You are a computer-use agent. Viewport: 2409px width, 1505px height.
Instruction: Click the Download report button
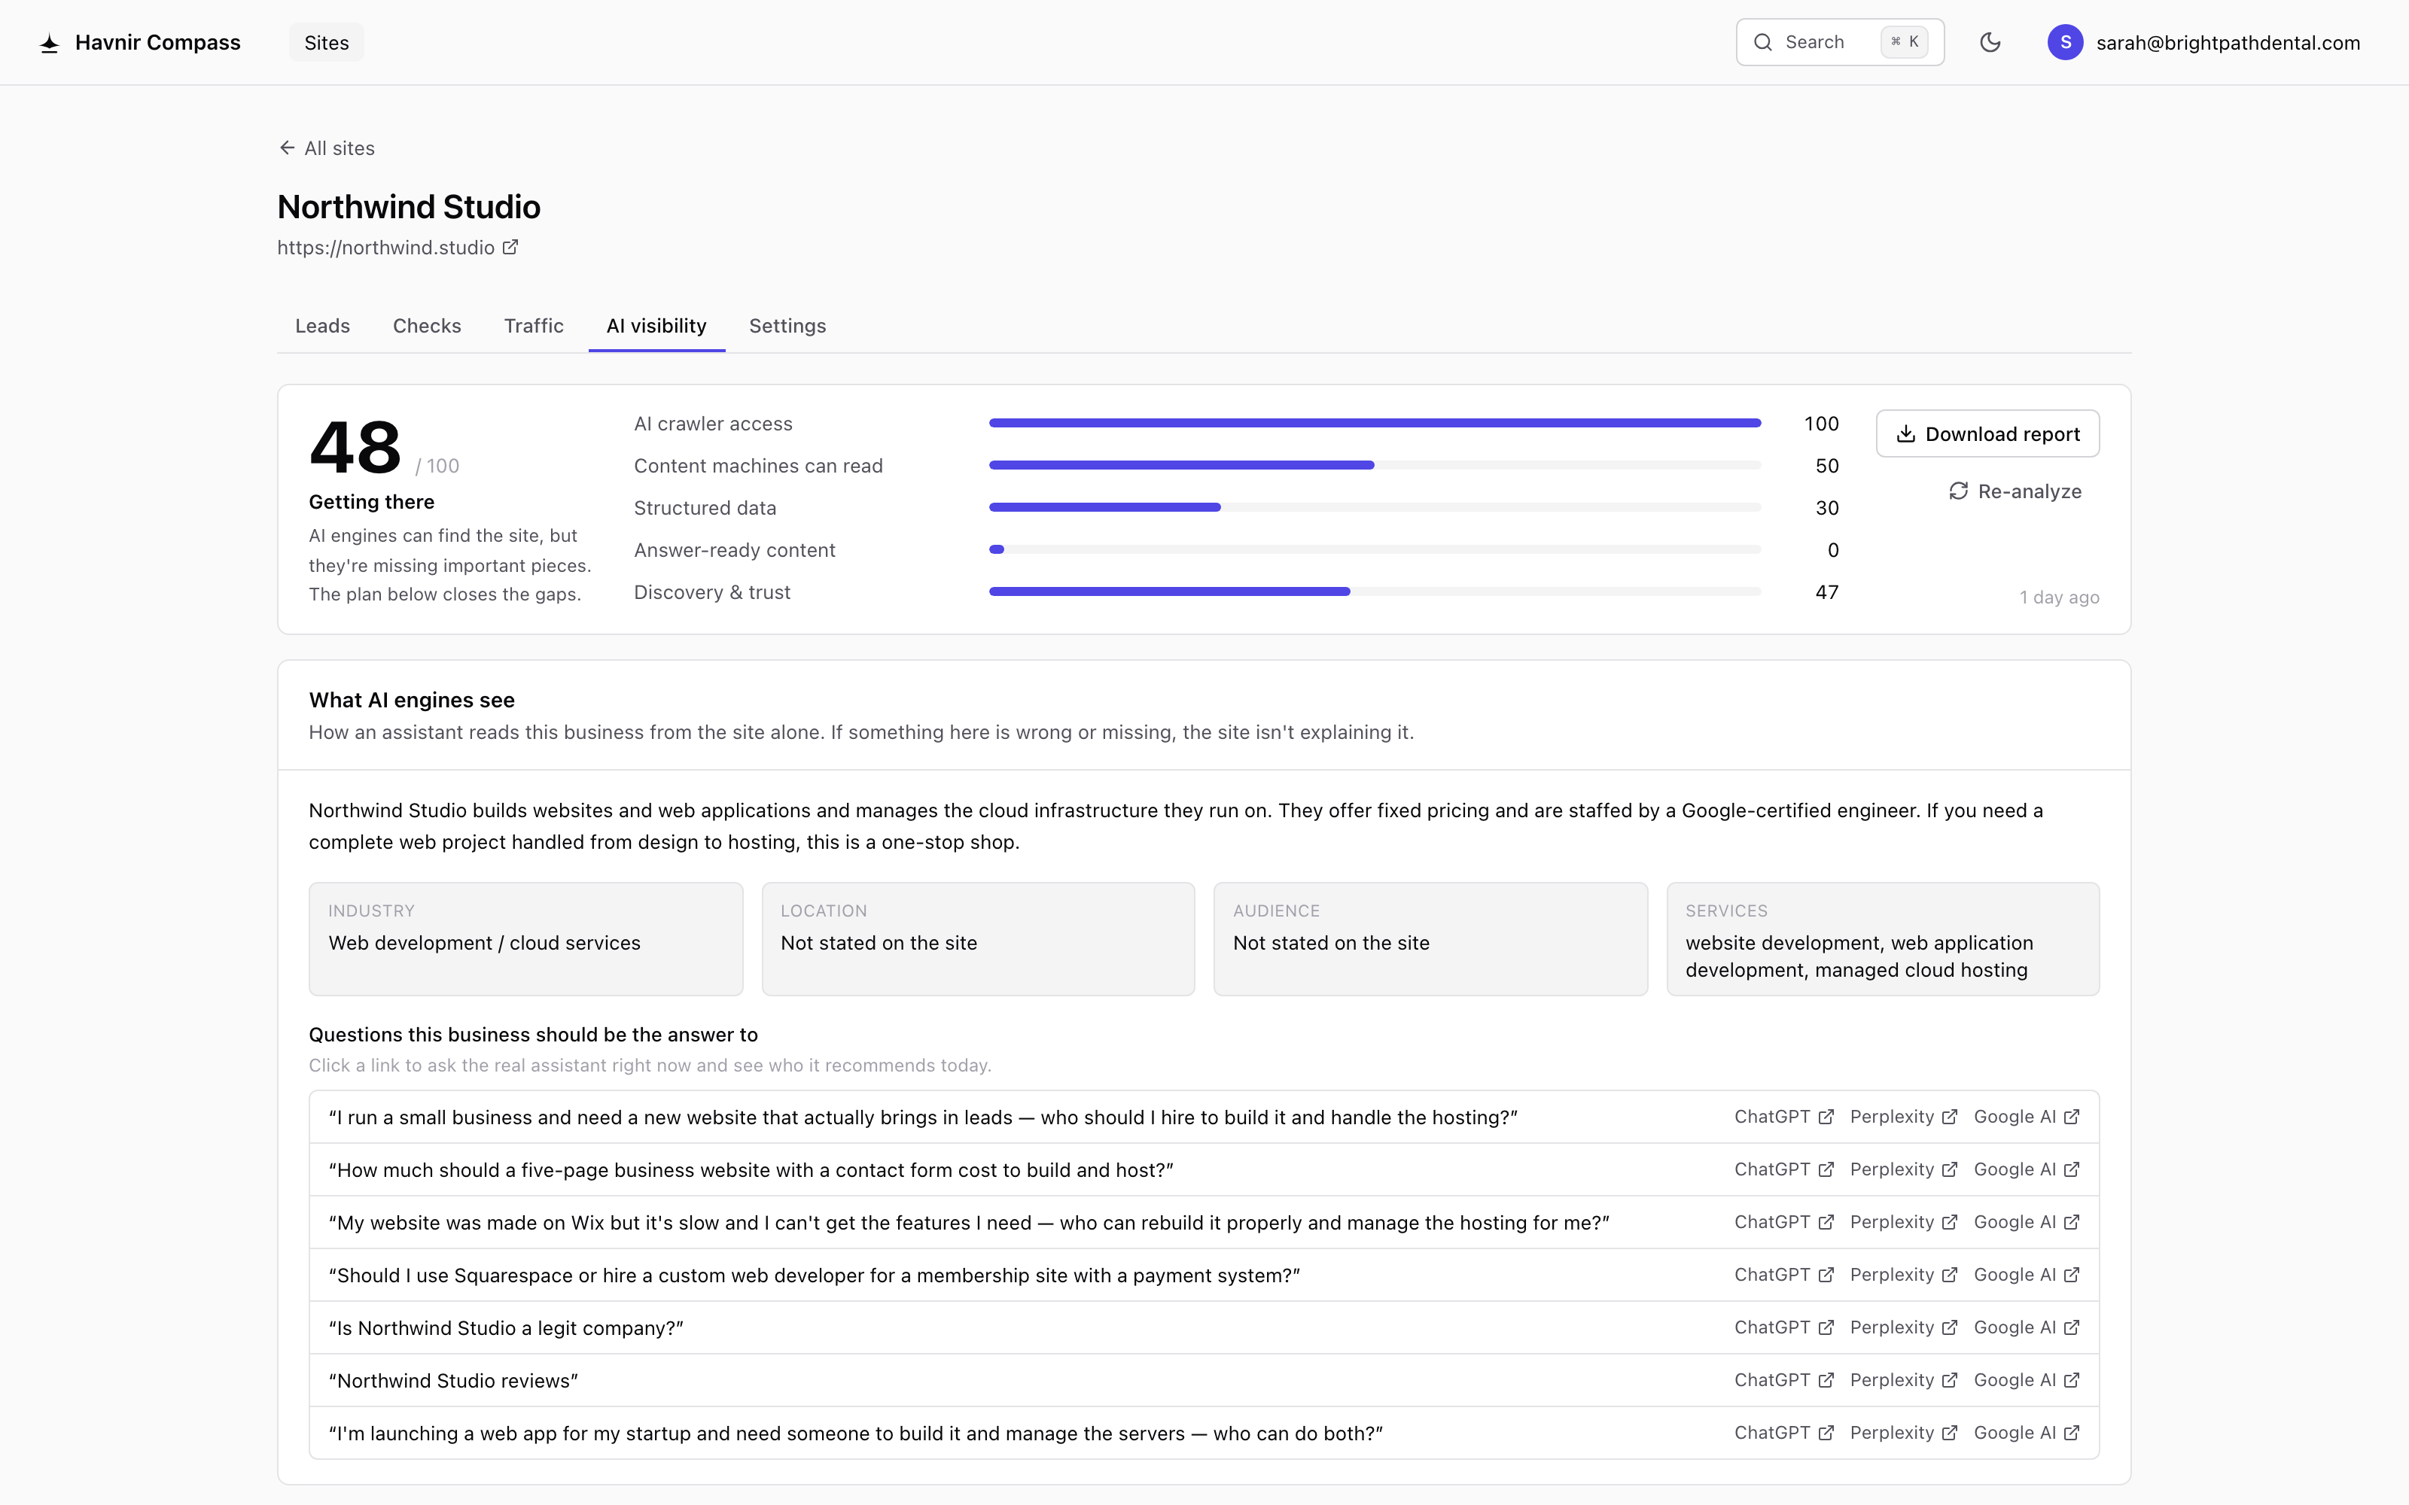coord(1987,434)
